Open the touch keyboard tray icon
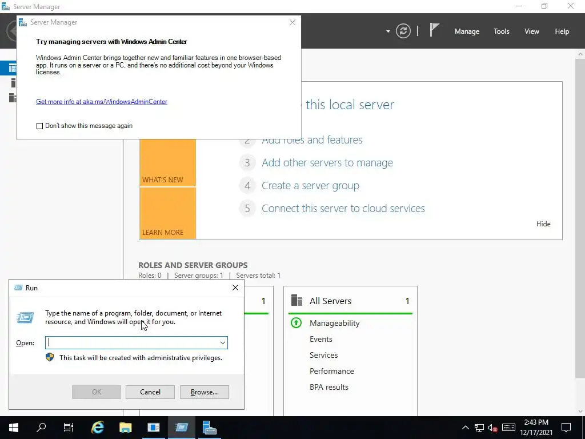The height and width of the screenshot is (439, 585). (508, 428)
